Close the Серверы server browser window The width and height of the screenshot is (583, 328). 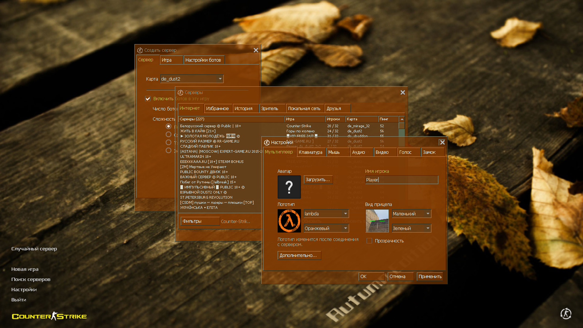403,93
